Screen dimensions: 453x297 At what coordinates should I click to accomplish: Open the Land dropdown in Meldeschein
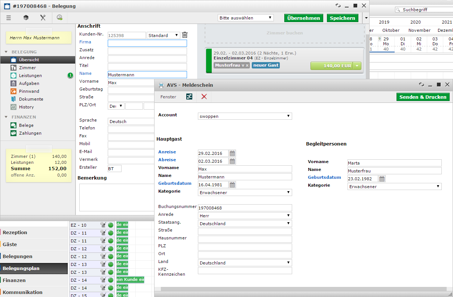click(x=245, y=263)
